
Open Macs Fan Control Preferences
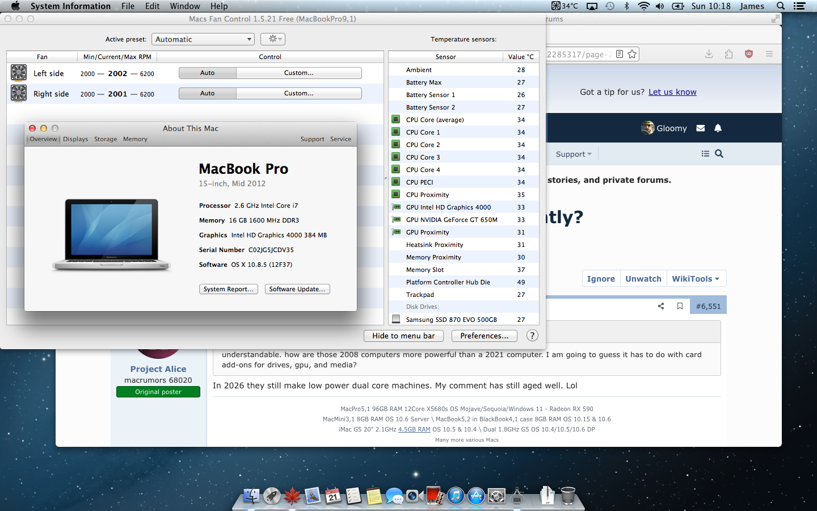[485, 336]
